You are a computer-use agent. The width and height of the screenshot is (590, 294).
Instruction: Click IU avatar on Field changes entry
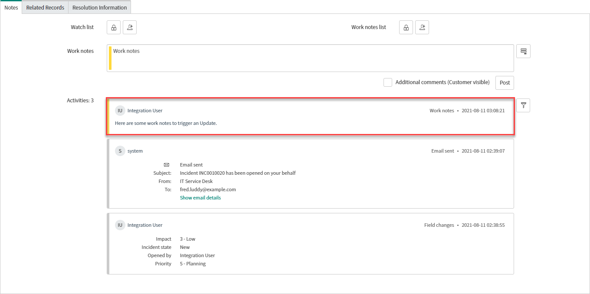[120, 225]
